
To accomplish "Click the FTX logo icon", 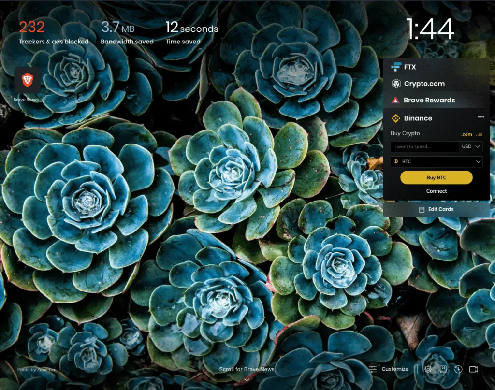I will (396, 67).
